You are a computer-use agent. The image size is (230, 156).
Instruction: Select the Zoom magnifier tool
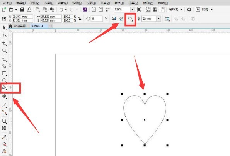click(x=4, y=51)
